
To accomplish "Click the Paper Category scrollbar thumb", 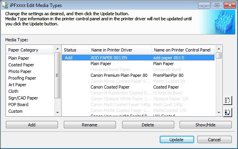I will click(x=58, y=75).
